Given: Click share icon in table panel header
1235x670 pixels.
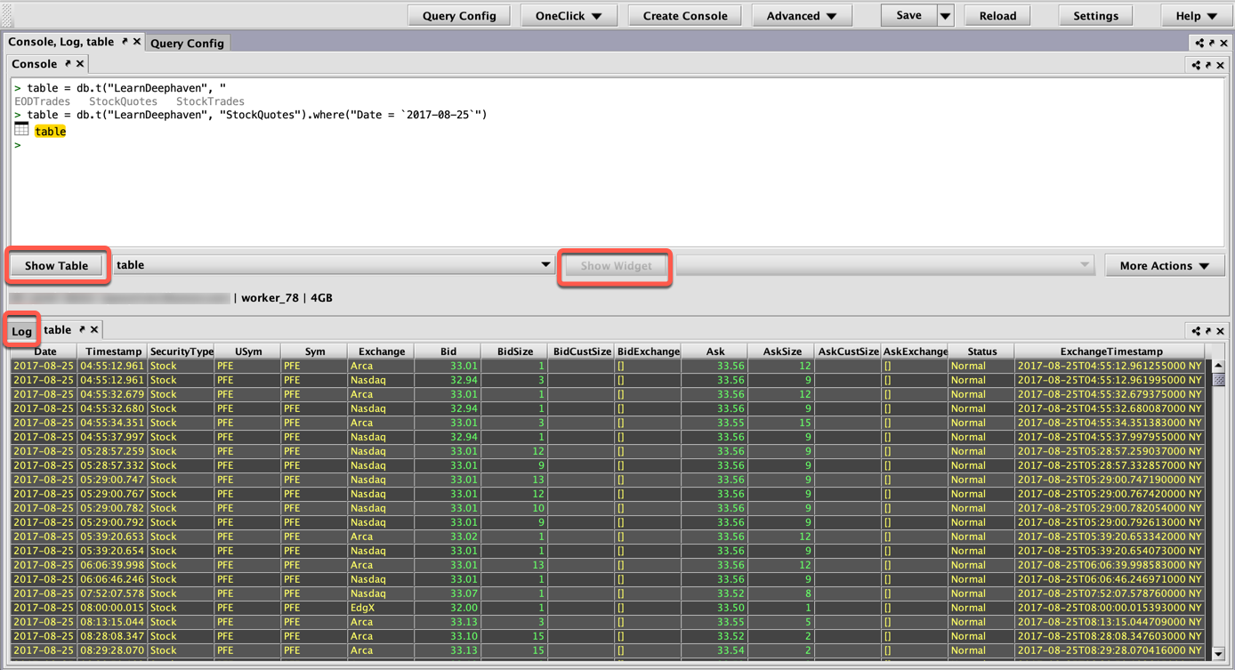Looking at the screenshot, I should [x=1196, y=331].
